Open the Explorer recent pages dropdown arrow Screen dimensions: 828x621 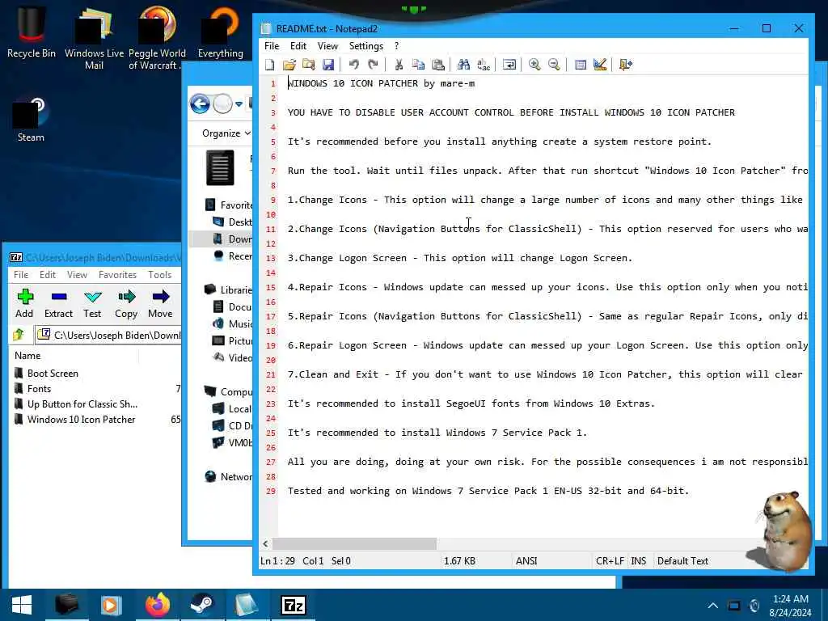(239, 104)
